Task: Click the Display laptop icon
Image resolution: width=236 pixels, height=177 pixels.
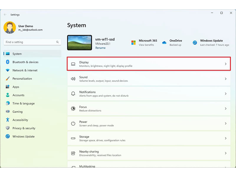Action: [x=73, y=64]
